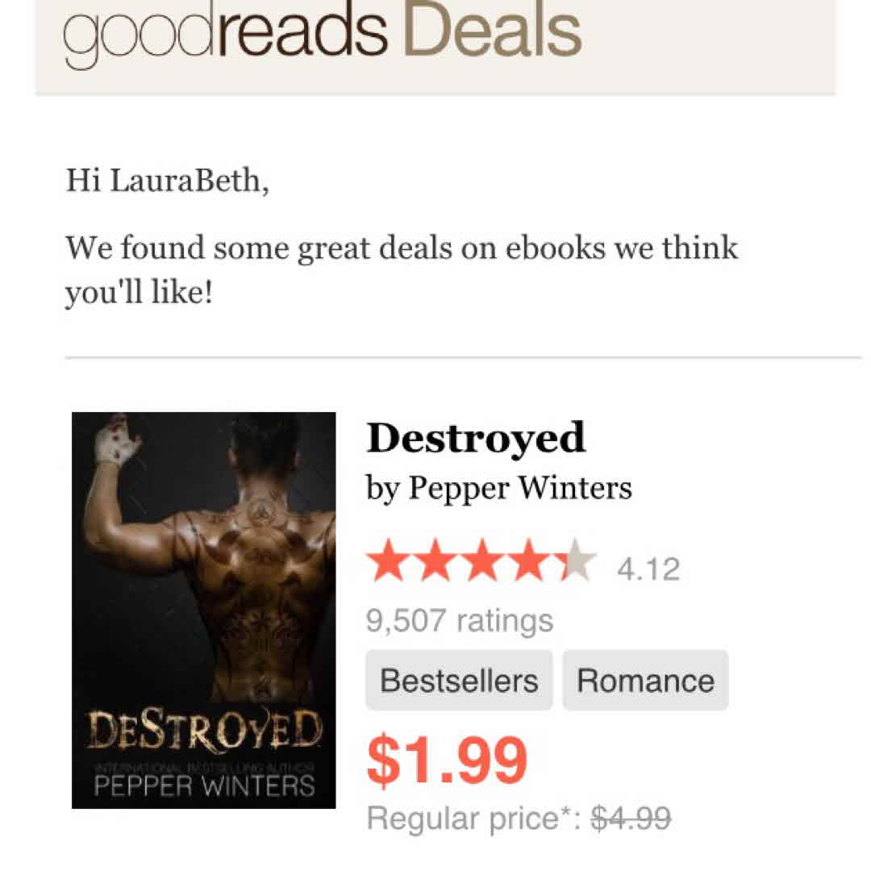Open the 9,507 ratings count
The height and width of the screenshot is (871, 871).
pyautogui.click(x=460, y=620)
